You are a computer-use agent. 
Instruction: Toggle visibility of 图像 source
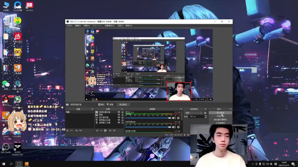119,115
